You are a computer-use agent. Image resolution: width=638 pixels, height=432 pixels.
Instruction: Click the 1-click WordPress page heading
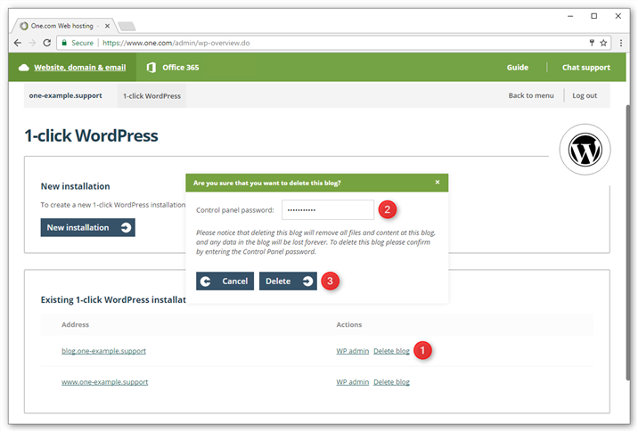click(x=91, y=136)
